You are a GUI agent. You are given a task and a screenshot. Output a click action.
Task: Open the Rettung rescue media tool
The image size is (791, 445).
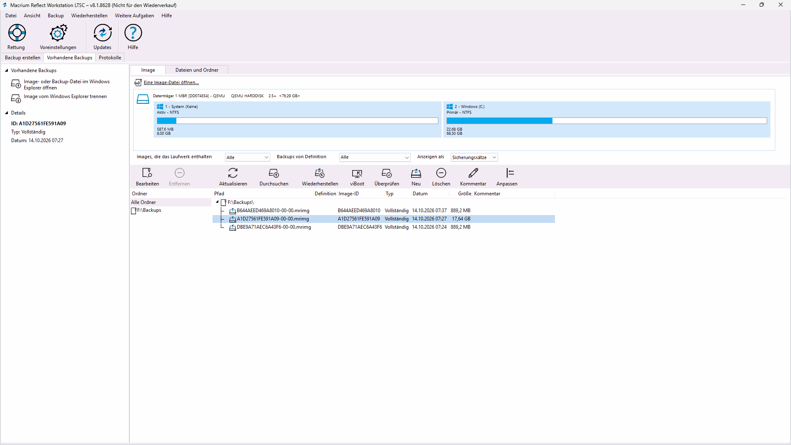[x=17, y=33]
